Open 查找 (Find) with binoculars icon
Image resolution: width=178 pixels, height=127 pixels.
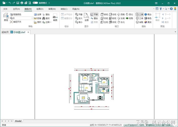tap(46, 18)
